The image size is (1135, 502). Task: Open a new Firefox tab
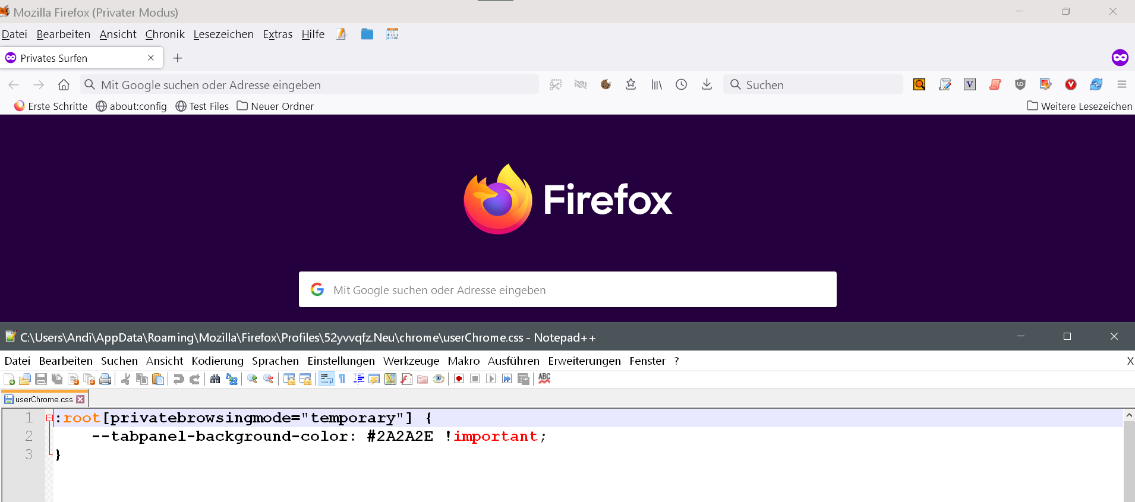177,58
